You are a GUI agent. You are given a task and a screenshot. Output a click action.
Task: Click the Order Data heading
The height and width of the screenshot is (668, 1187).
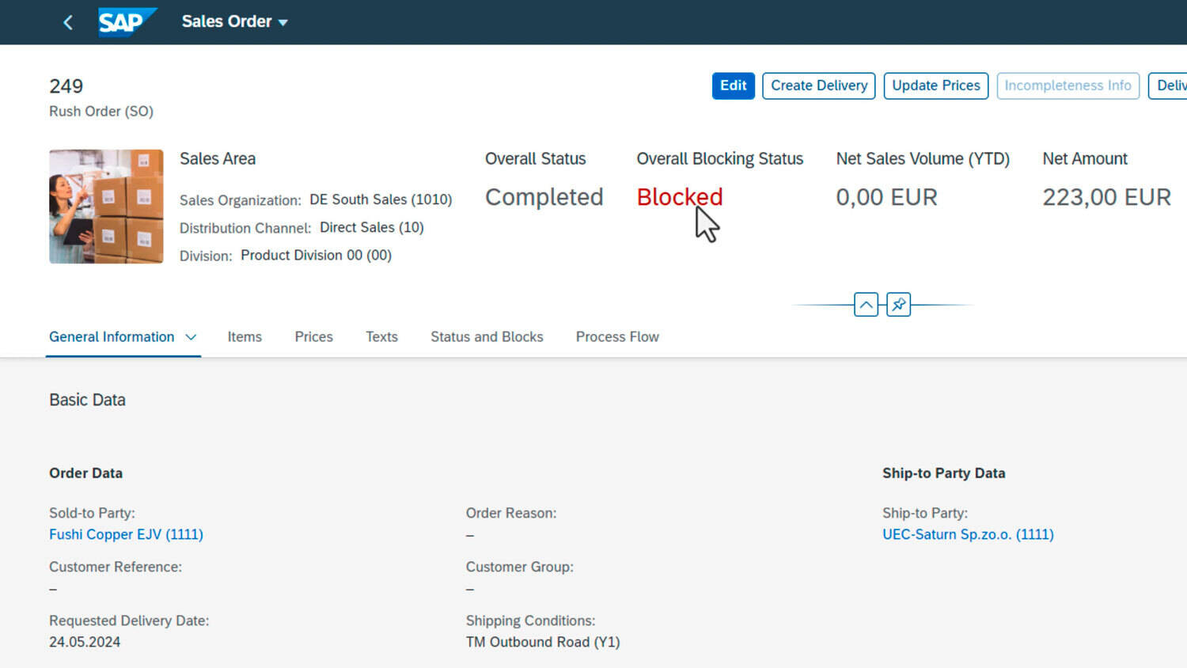pos(85,473)
